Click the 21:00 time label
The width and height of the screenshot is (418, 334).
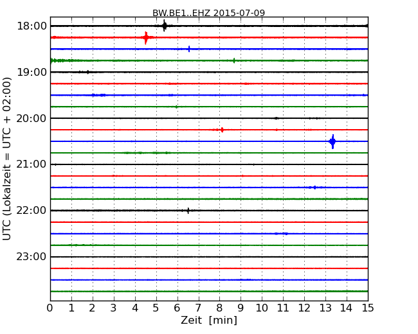(32, 164)
